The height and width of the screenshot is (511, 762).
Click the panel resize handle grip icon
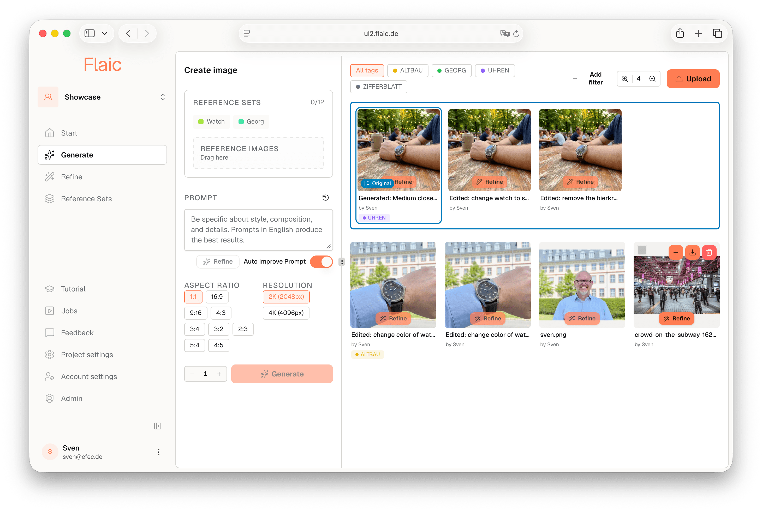[x=342, y=262]
